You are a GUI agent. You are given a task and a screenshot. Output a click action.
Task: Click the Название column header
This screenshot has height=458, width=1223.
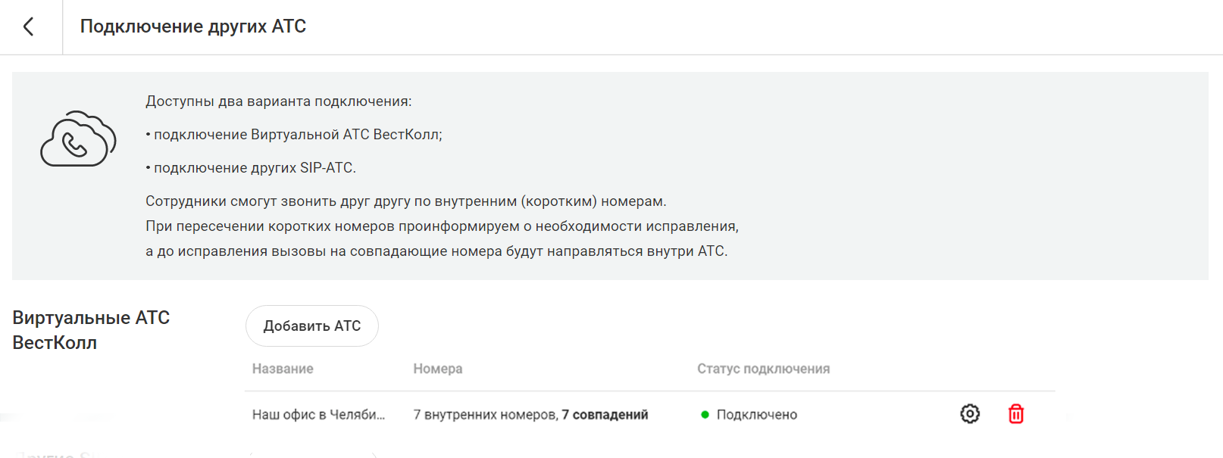(x=283, y=369)
